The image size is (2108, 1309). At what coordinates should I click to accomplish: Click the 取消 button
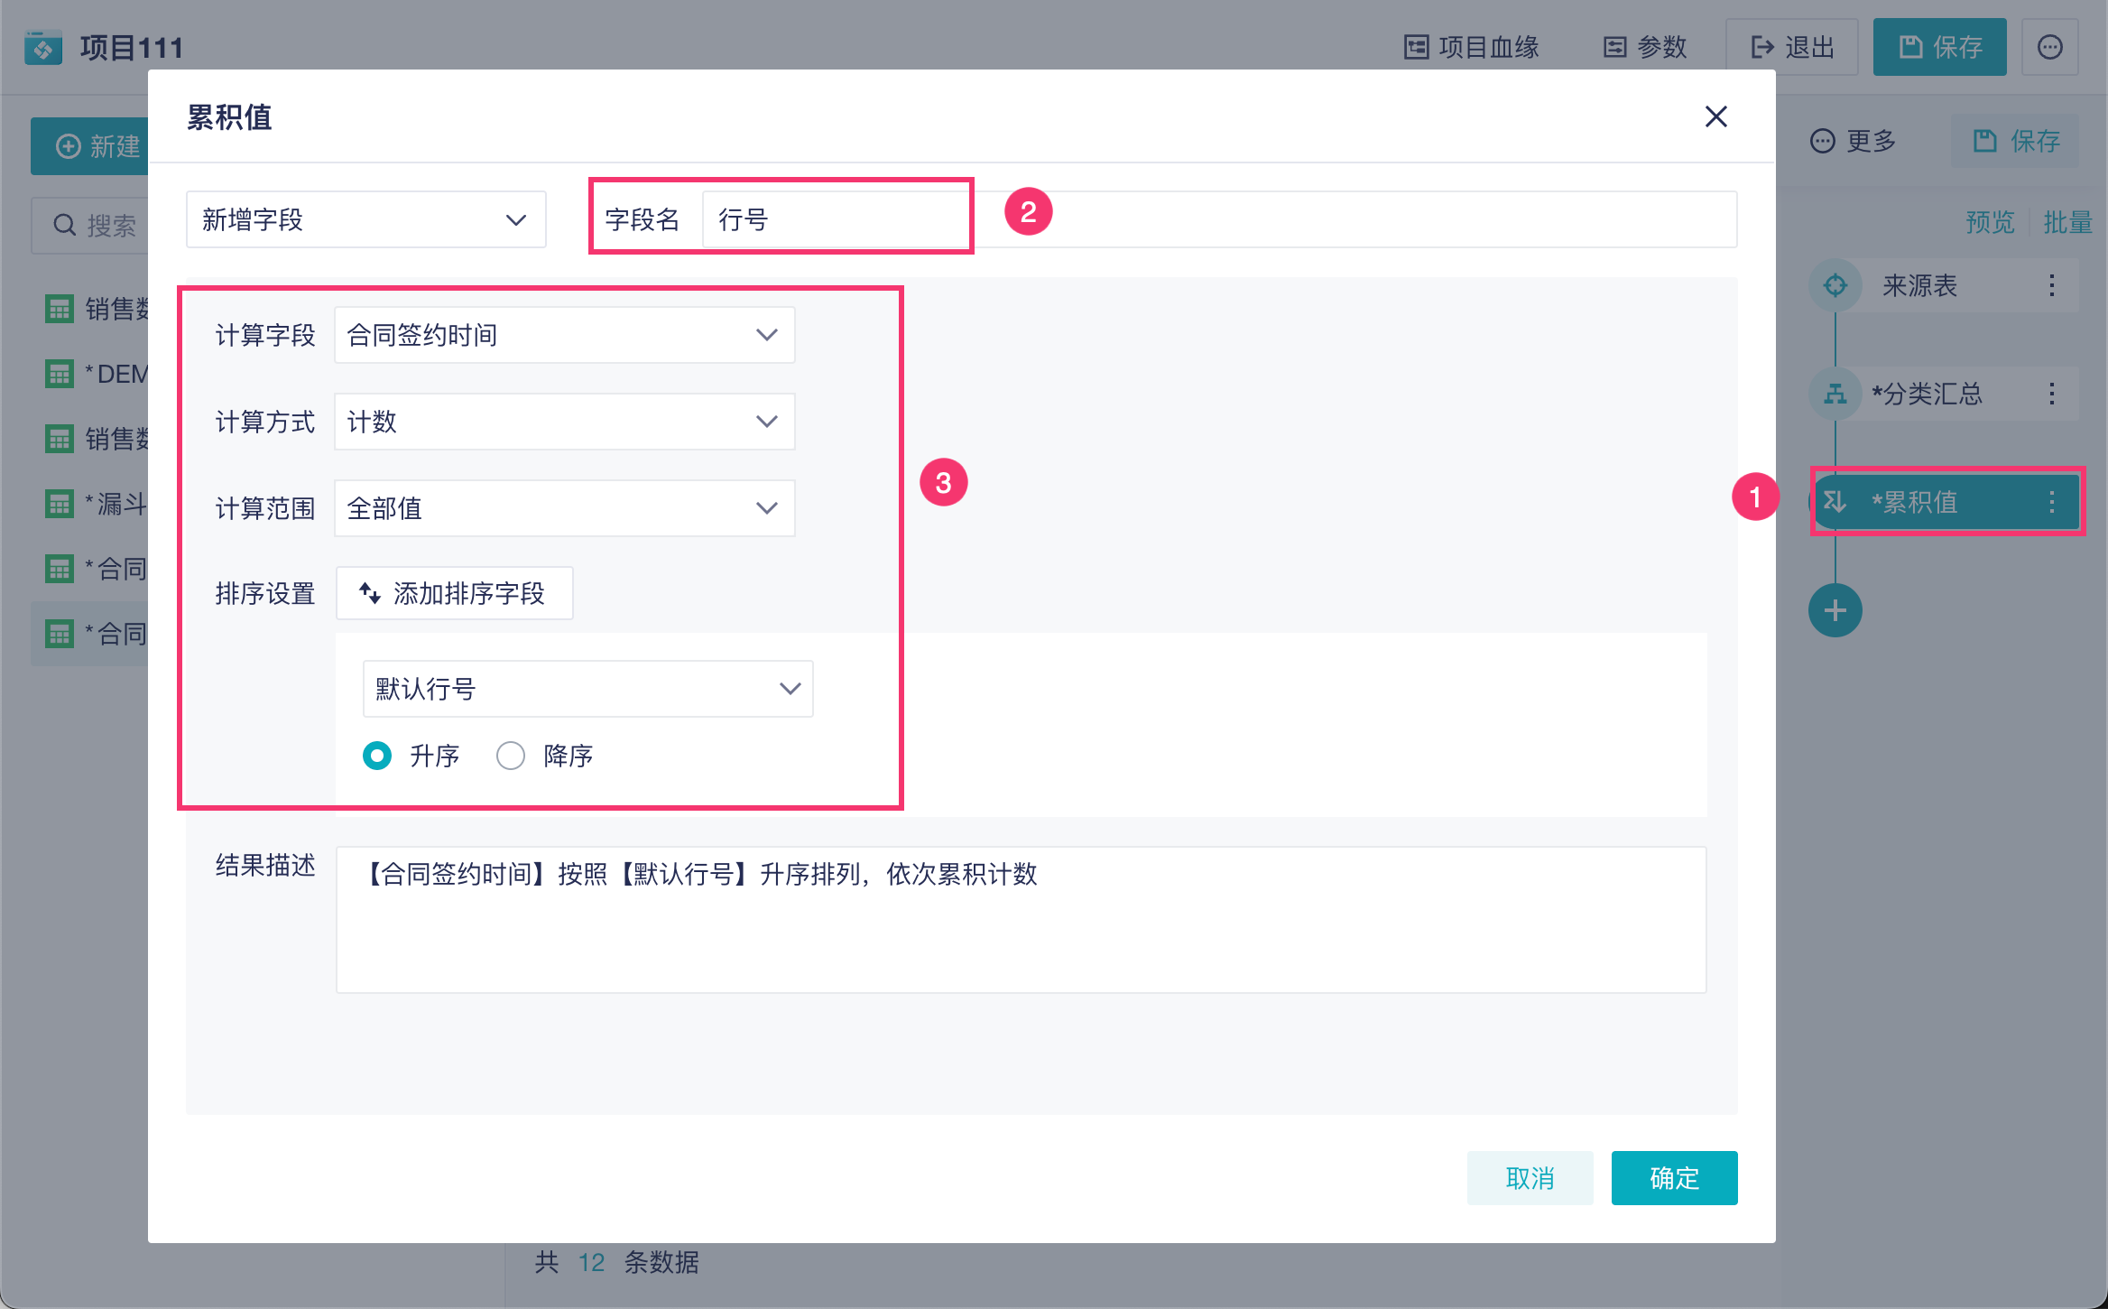1530,1178
